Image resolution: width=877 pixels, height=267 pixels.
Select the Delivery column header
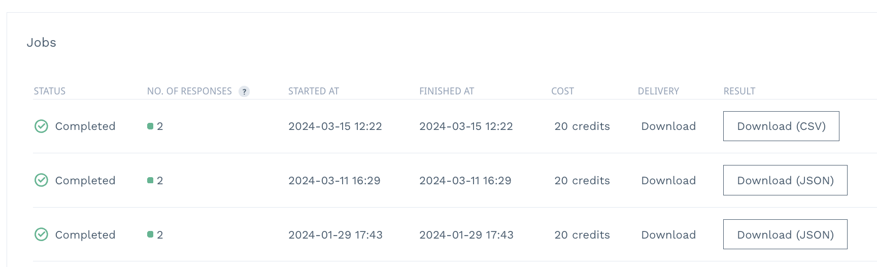[658, 91]
